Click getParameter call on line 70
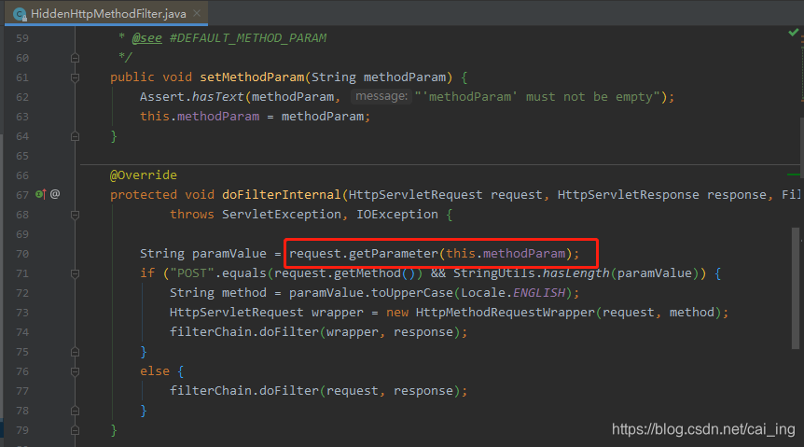804x447 pixels. pyautogui.click(x=394, y=254)
